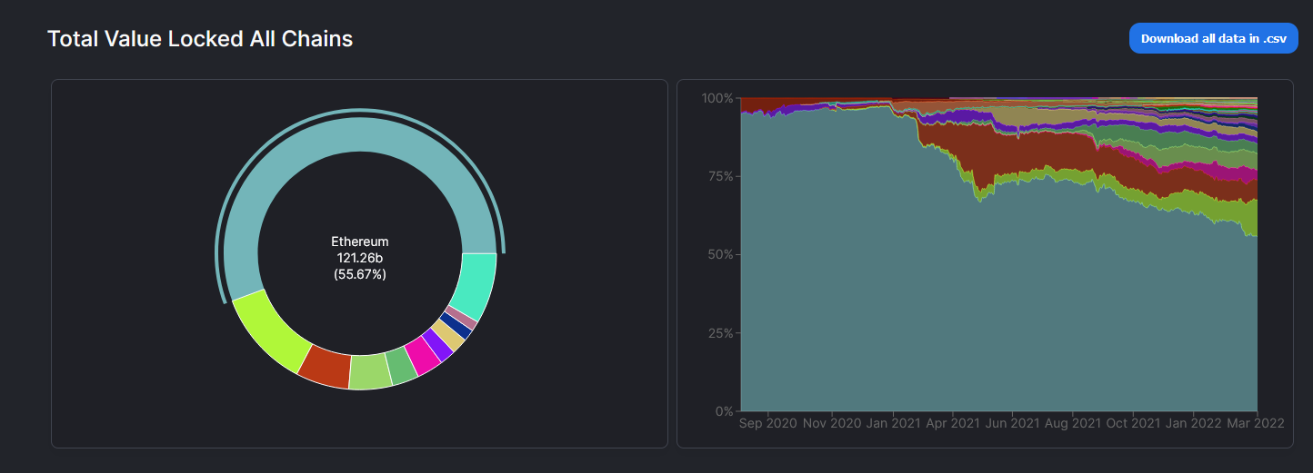Click the Download all data in .csv button
This screenshot has width=1313, height=473.
1213,38
